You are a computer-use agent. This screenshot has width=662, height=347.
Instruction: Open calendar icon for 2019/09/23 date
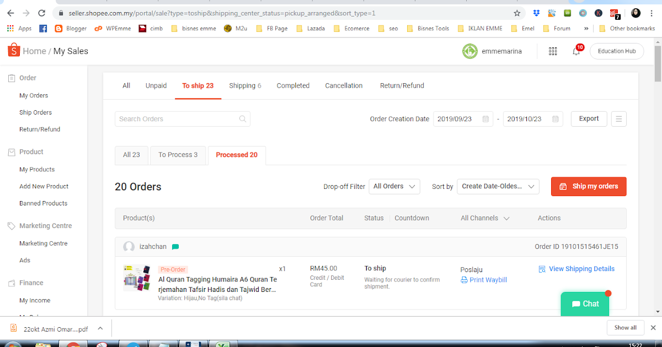[485, 119]
